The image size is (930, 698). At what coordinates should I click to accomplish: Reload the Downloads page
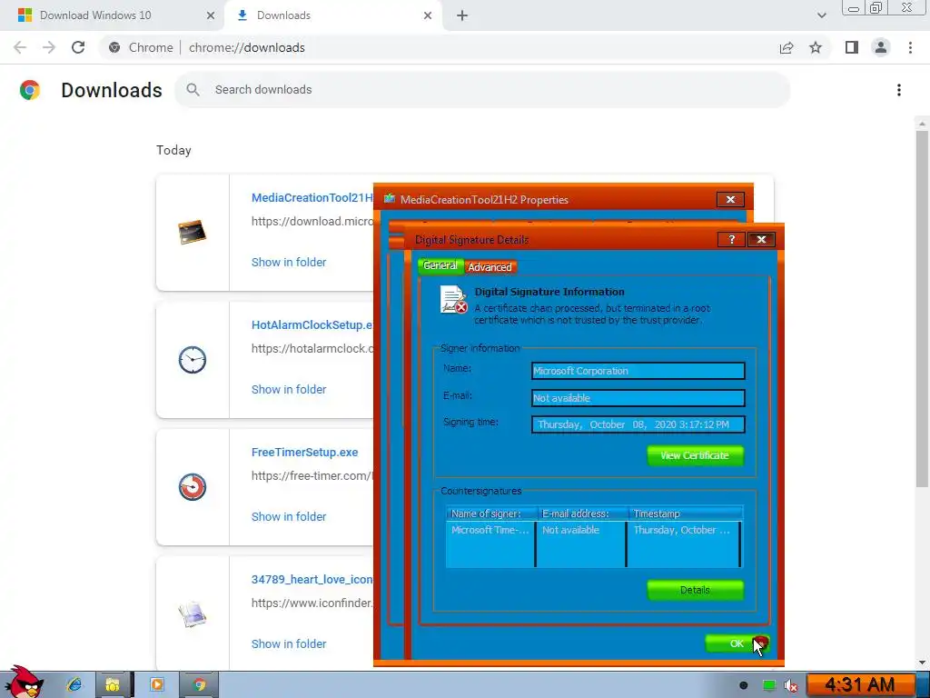78,47
